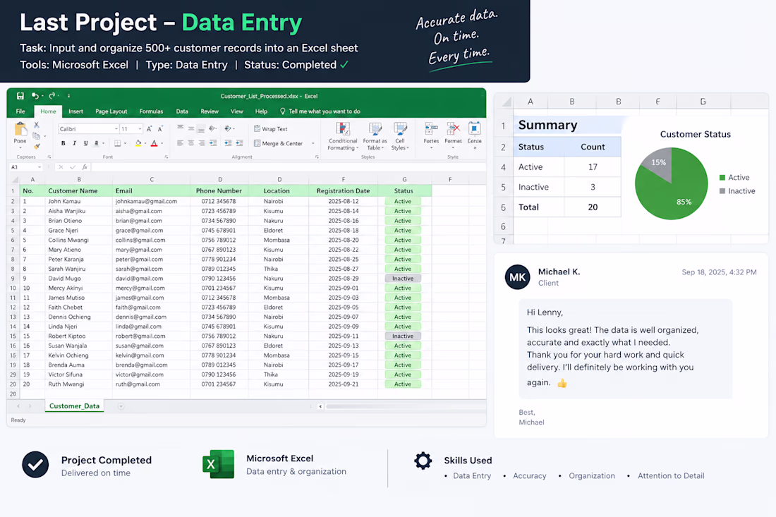Center text horizontally in the cell
776x517 pixels.
click(x=191, y=143)
